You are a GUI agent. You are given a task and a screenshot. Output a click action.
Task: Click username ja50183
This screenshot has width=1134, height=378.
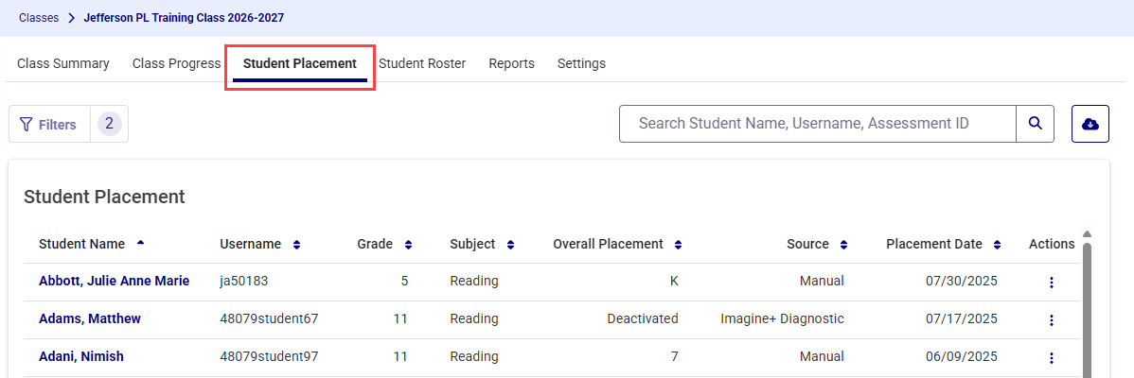pos(243,281)
